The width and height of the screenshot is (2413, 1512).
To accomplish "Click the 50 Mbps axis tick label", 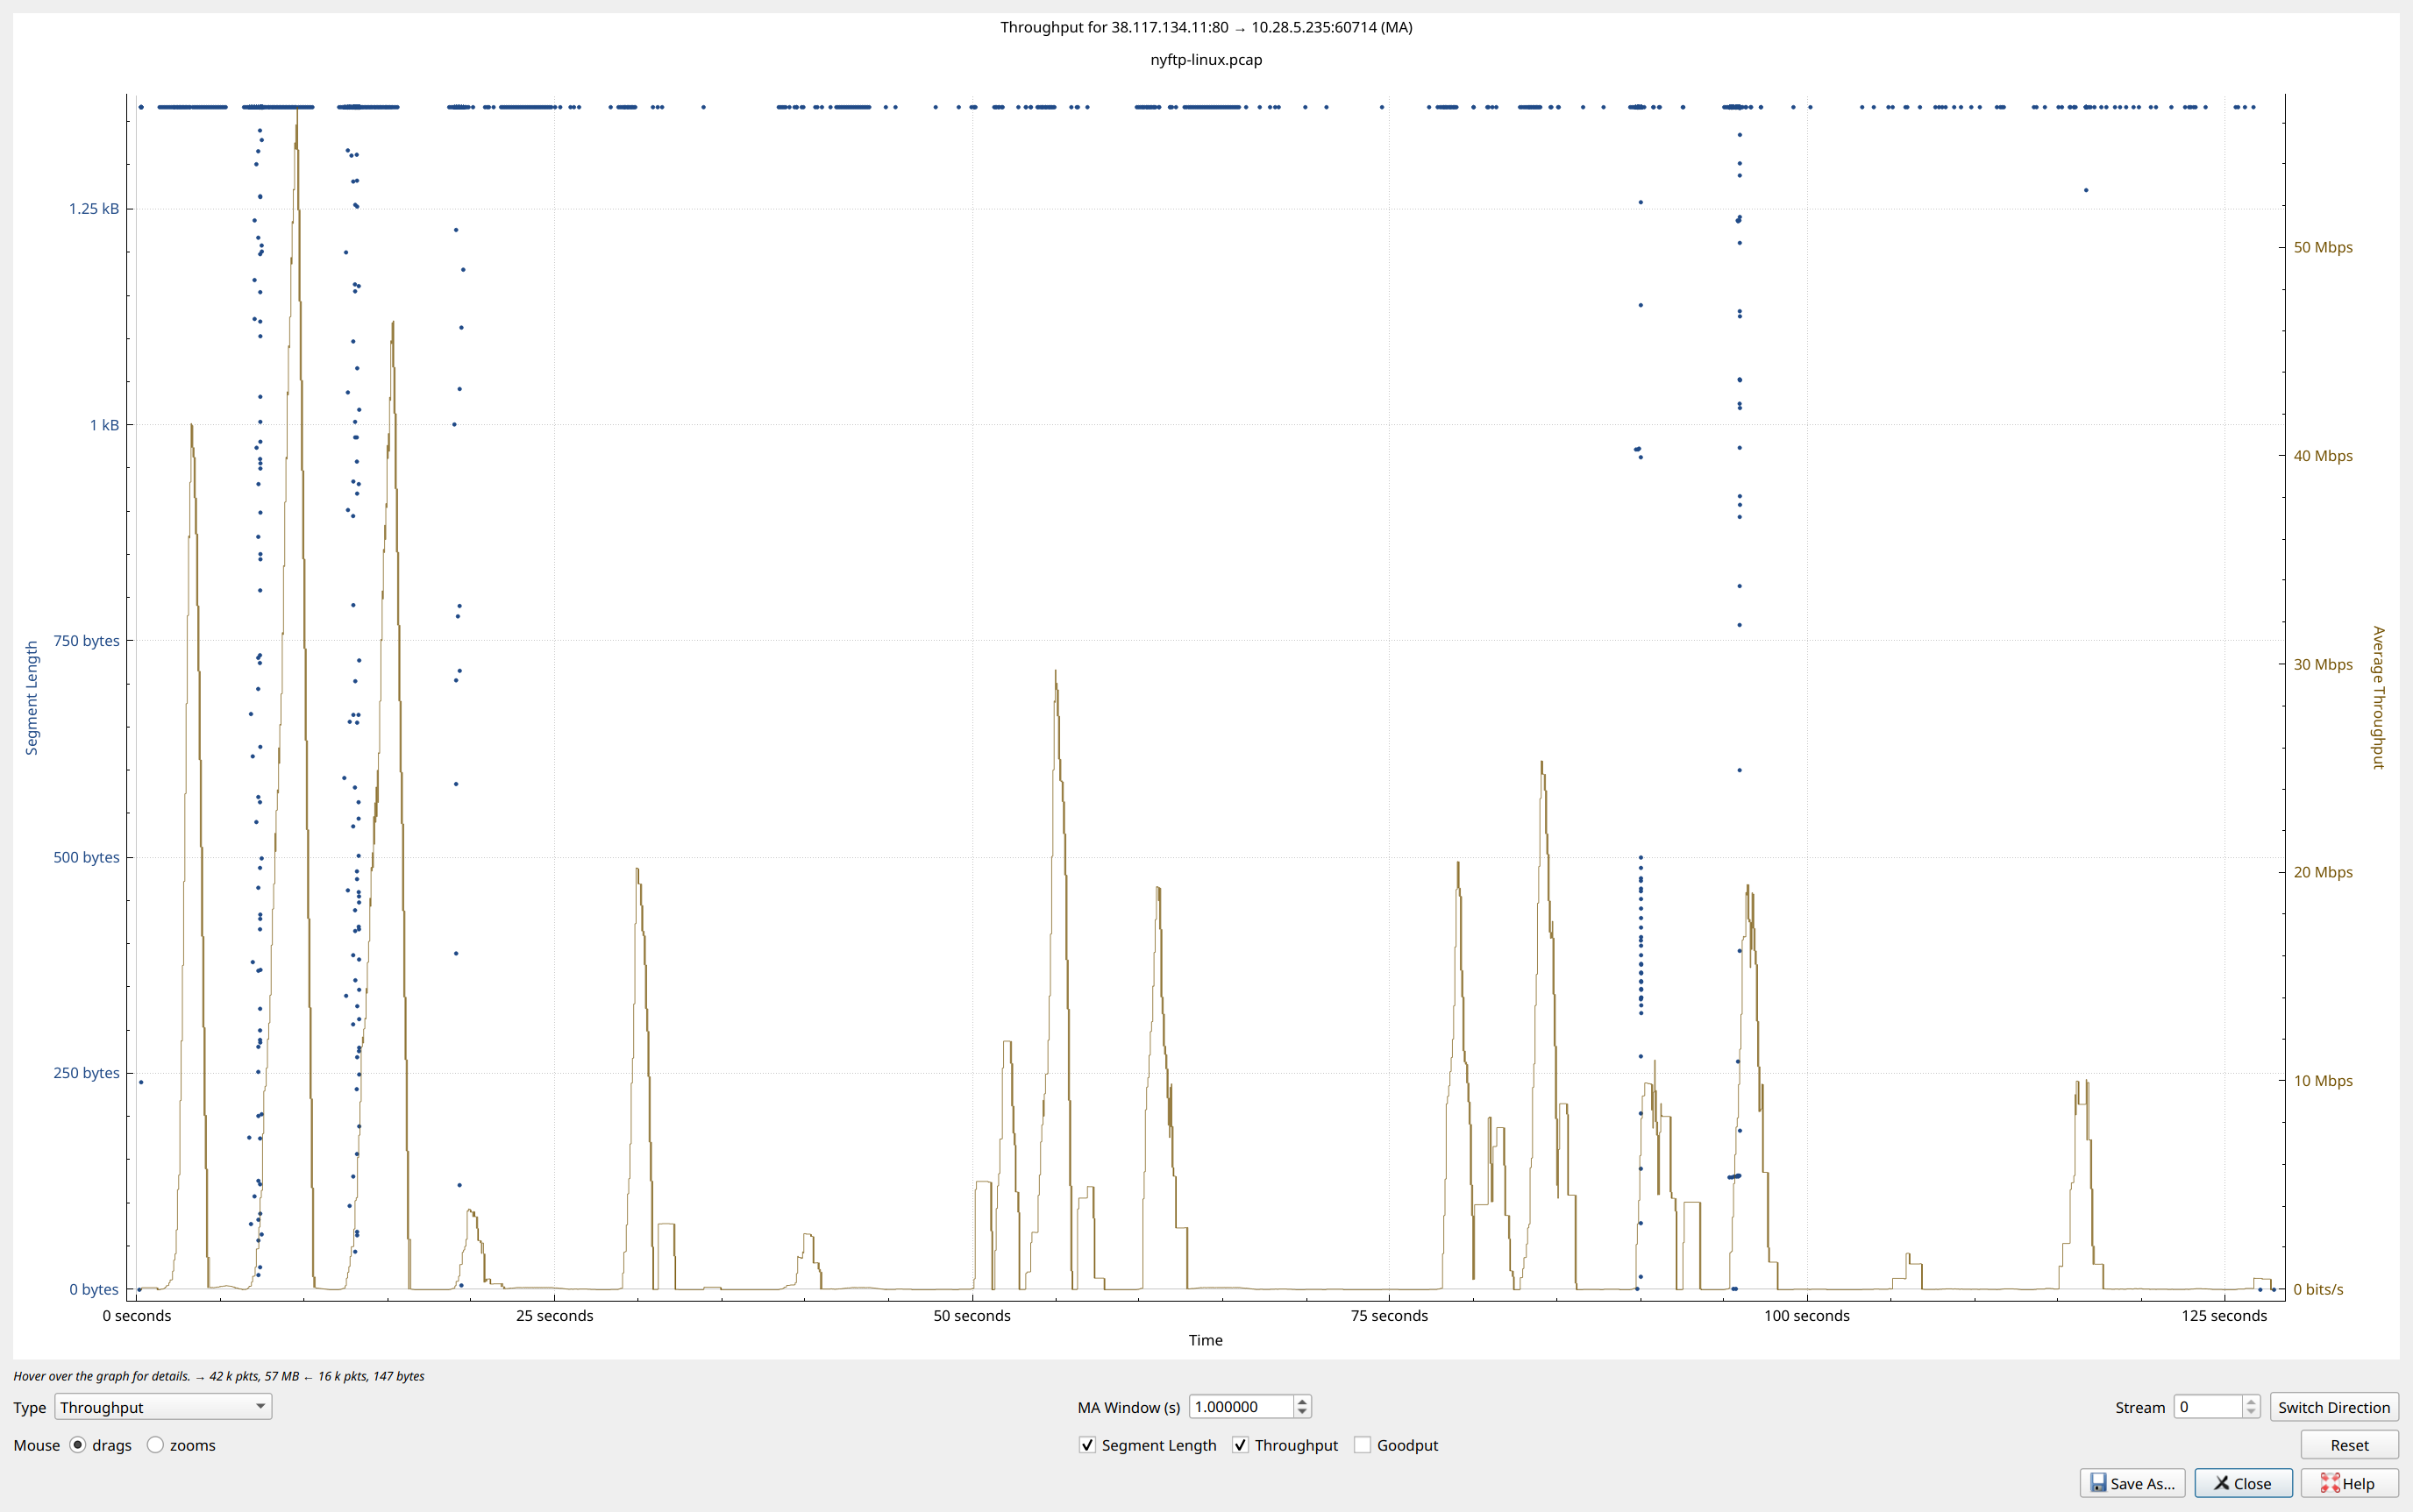I will (2323, 247).
